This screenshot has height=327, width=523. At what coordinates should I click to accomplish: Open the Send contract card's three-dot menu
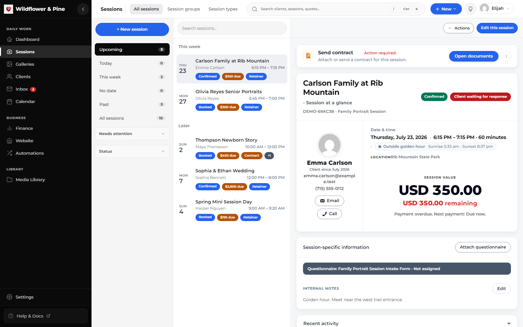click(506, 56)
